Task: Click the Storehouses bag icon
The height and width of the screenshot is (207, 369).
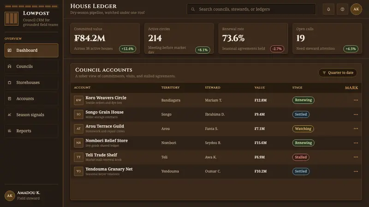Action: [x=10, y=83]
